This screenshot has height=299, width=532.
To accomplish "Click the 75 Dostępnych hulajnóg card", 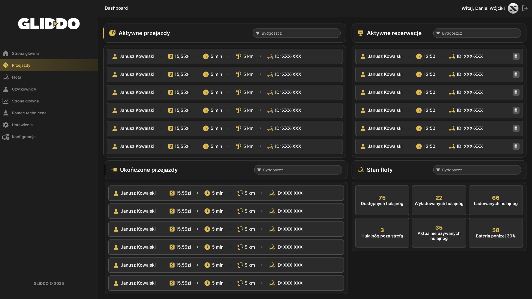I will pos(382,200).
